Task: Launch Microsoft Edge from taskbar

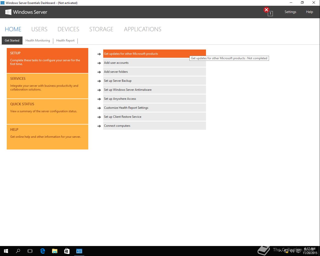Action: click(42, 251)
